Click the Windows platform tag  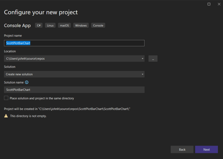(x=81, y=26)
